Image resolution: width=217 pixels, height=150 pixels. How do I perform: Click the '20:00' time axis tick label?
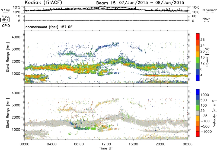pos(160,144)
